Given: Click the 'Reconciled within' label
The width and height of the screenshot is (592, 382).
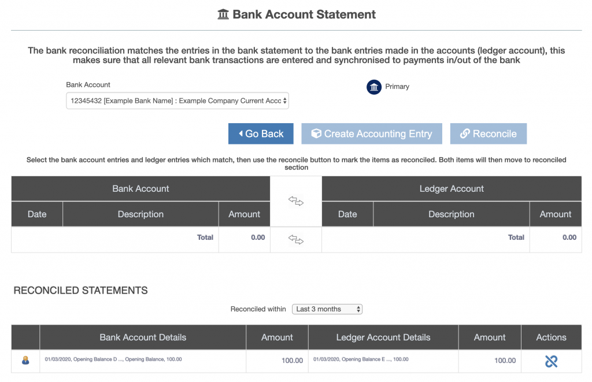Looking at the screenshot, I should 258,309.
